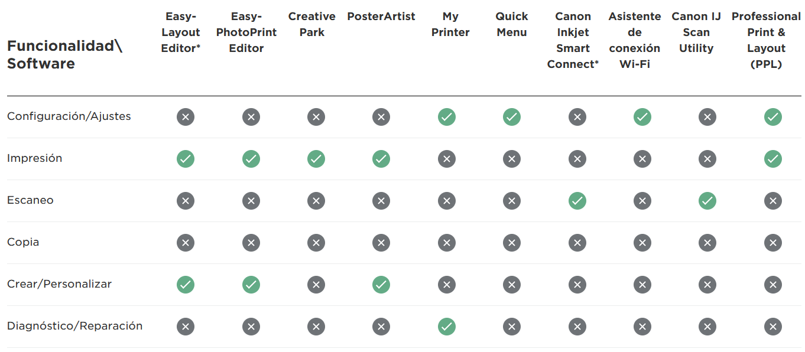Select the Escaneo row label
The height and width of the screenshot is (352, 805).
[30, 200]
